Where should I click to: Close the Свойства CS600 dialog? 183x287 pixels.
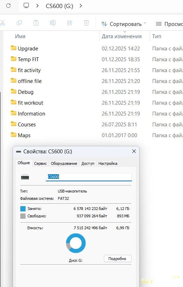[134, 151]
